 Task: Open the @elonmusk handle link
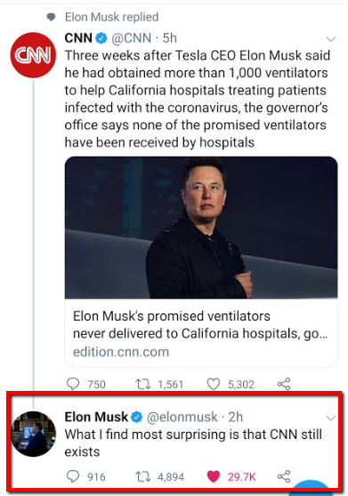coord(182,418)
